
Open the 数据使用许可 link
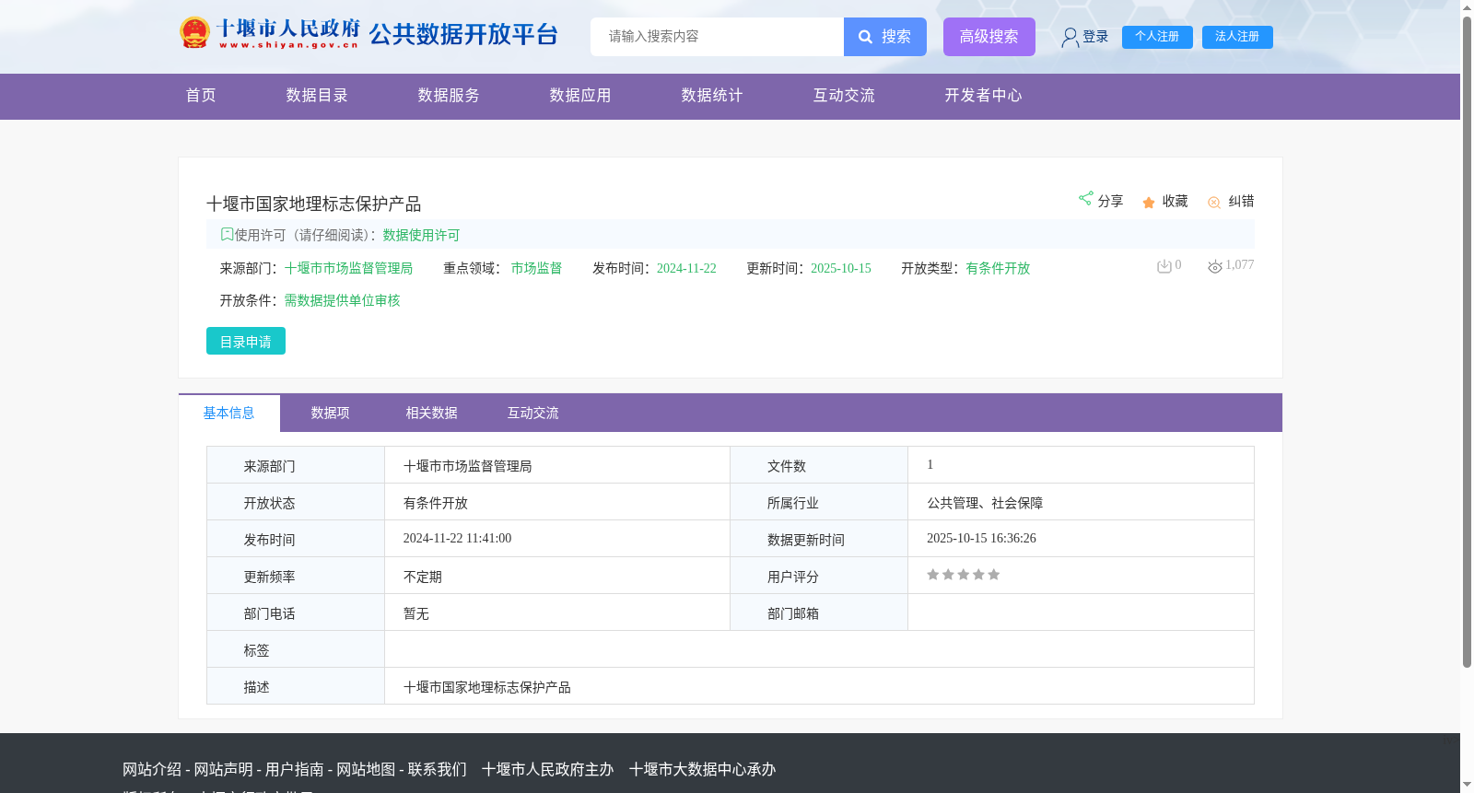(421, 235)
